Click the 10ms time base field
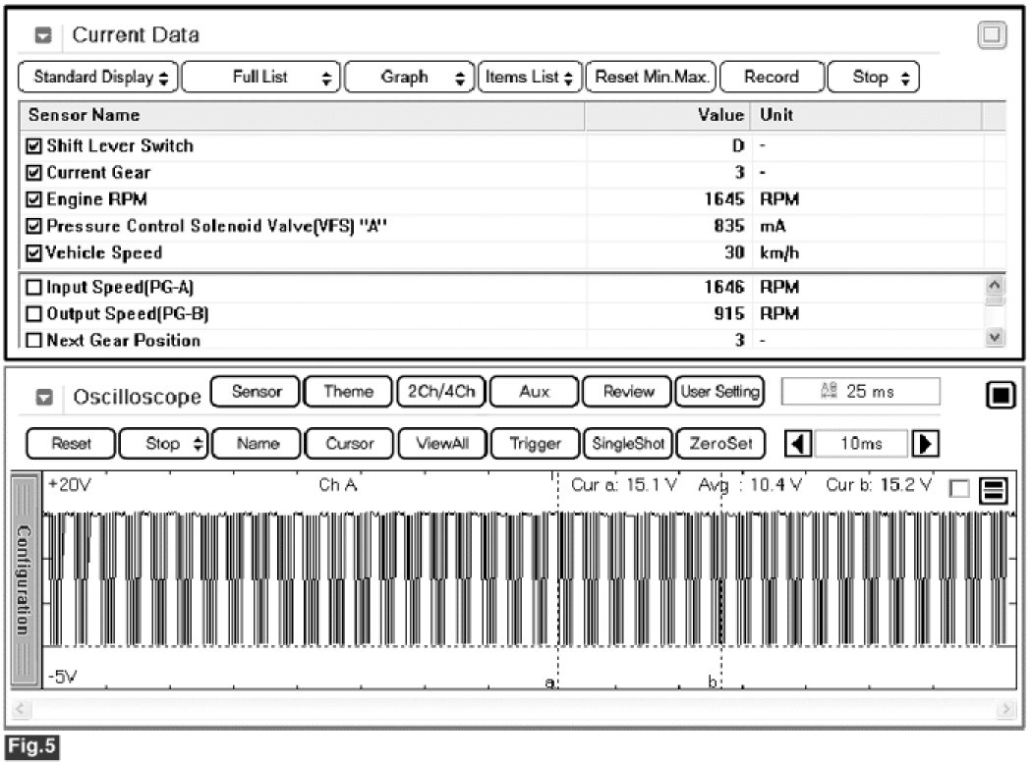 point(862,444)
